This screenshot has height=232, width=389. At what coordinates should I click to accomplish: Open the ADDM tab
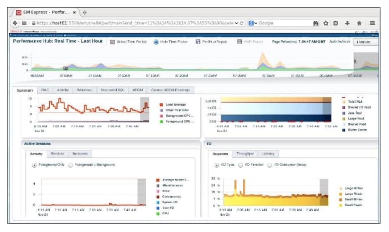(x=137, y=90)
